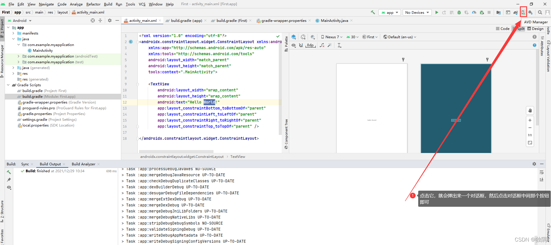
Task: Click the Search Everywhere magnifier icon
Action: point(540,12)
